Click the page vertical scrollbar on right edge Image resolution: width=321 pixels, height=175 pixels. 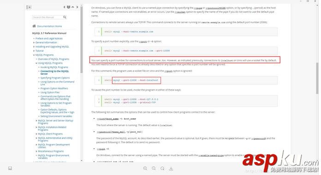[317, 78]
